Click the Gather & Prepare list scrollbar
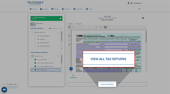Screen dimensions: 170x94 tap(62, 36)
